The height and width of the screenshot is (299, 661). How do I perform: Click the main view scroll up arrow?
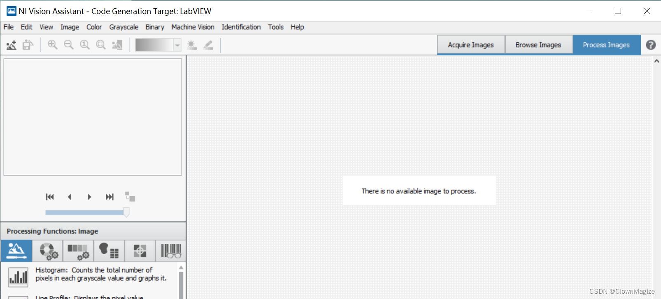click(656, 61)
